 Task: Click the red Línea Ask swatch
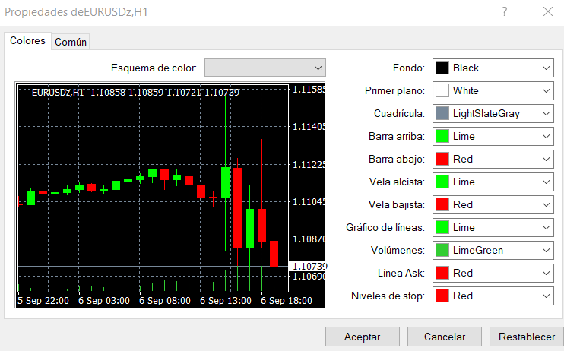coord(442,273)
